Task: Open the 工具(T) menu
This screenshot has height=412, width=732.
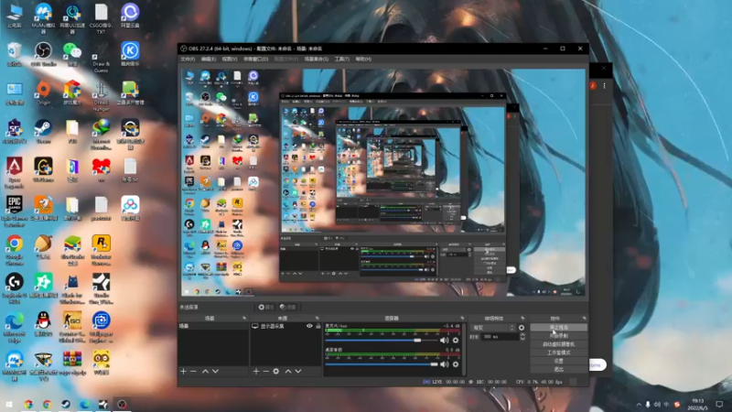Action: (341, 60)
